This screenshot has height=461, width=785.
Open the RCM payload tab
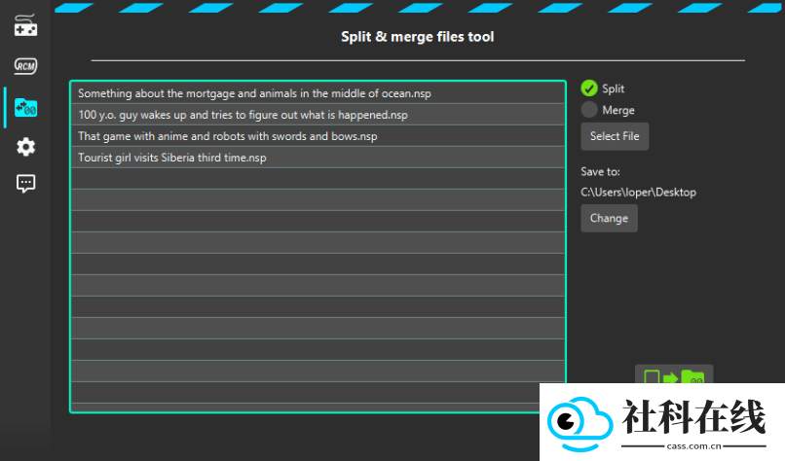[x=25, y=66]
